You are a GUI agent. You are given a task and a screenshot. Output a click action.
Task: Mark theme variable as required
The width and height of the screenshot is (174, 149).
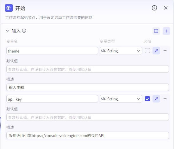coord(147,51)
